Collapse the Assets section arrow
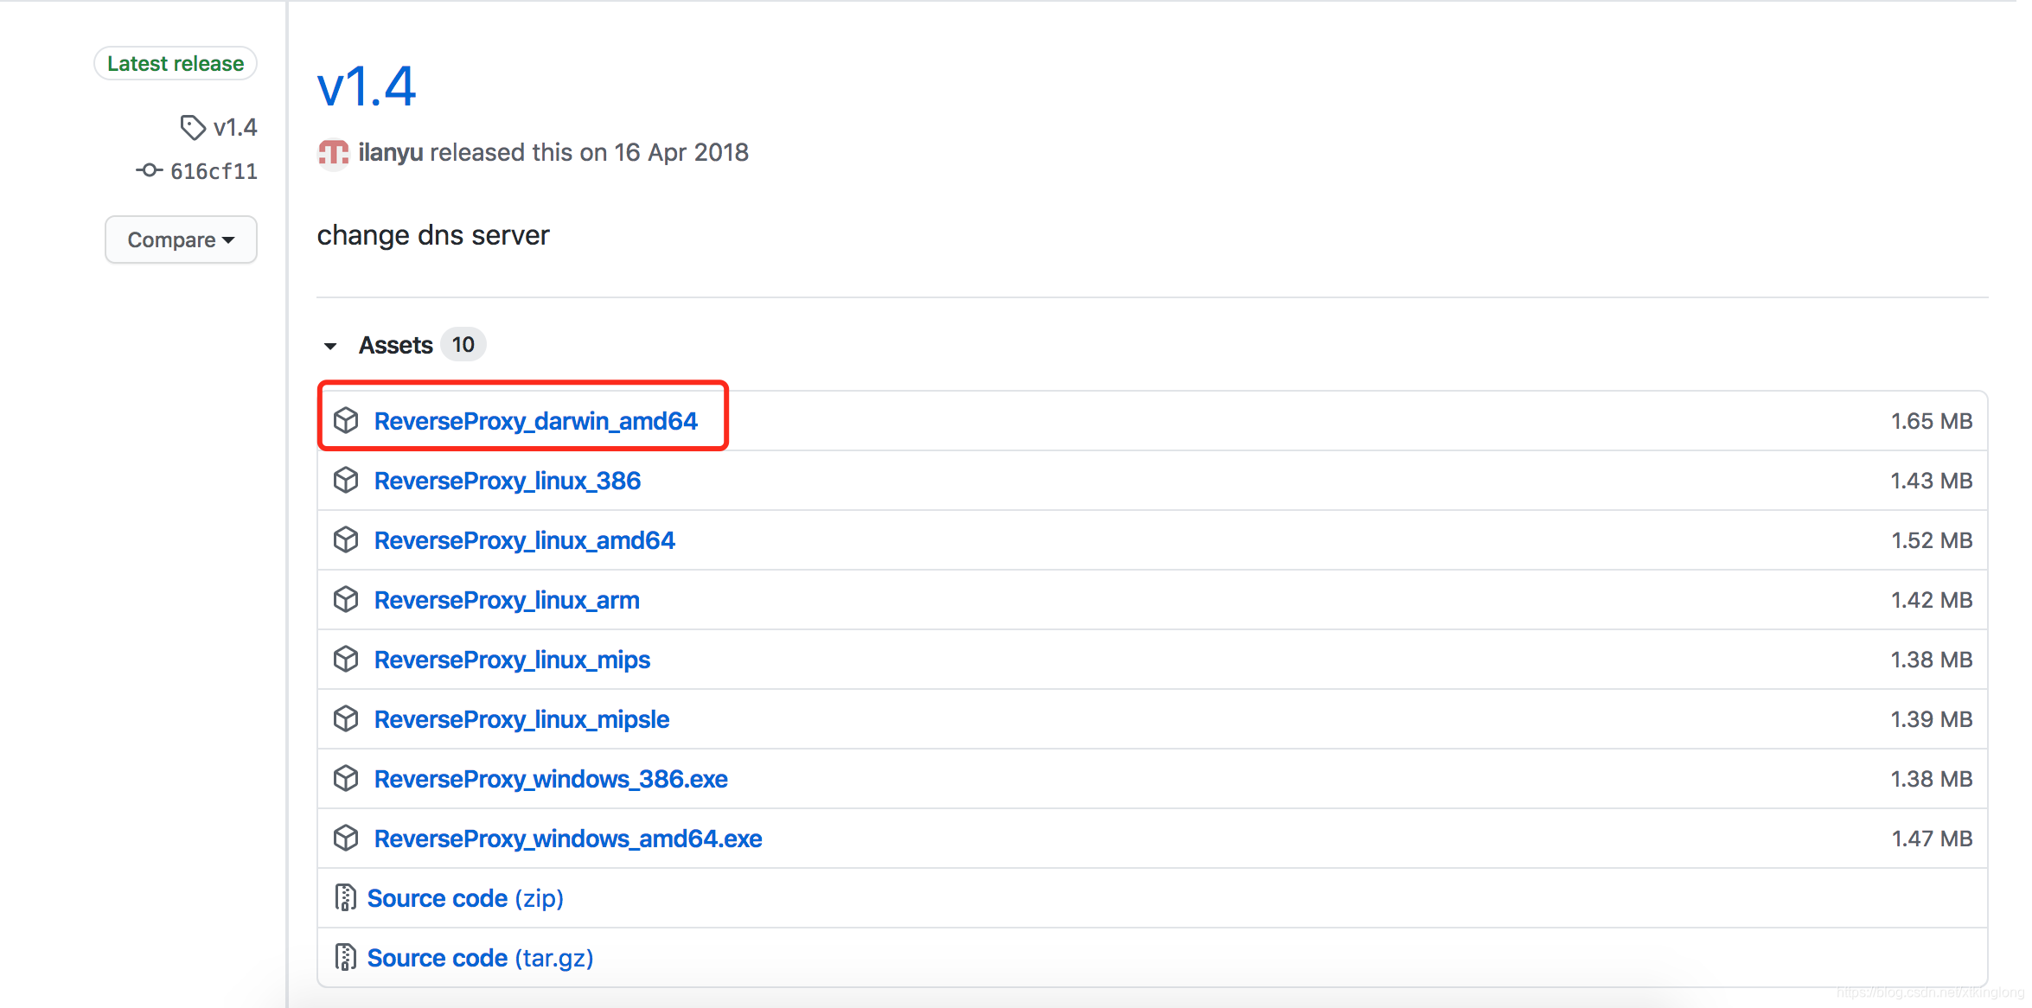 click(330, 346)
